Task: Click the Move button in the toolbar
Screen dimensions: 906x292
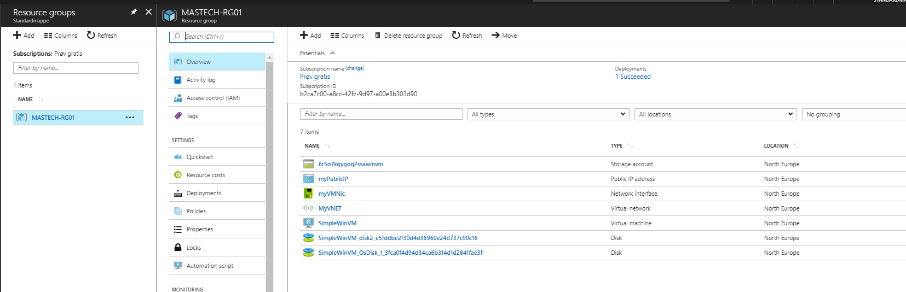Action: [504, 36]
